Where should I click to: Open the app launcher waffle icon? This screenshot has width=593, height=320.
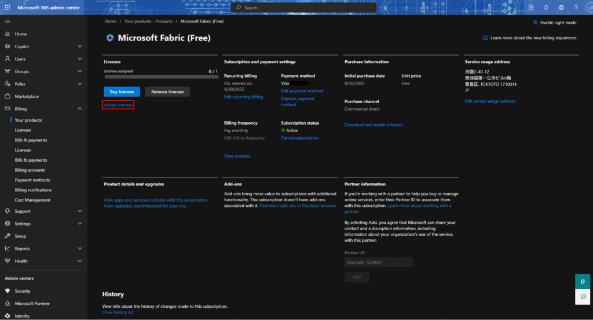coord(8,8)
